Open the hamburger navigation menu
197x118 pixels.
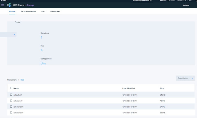coord(2,5)
